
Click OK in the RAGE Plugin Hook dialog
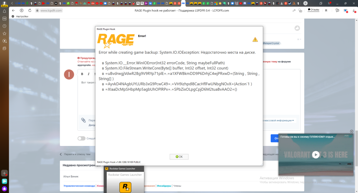(179, 157)
